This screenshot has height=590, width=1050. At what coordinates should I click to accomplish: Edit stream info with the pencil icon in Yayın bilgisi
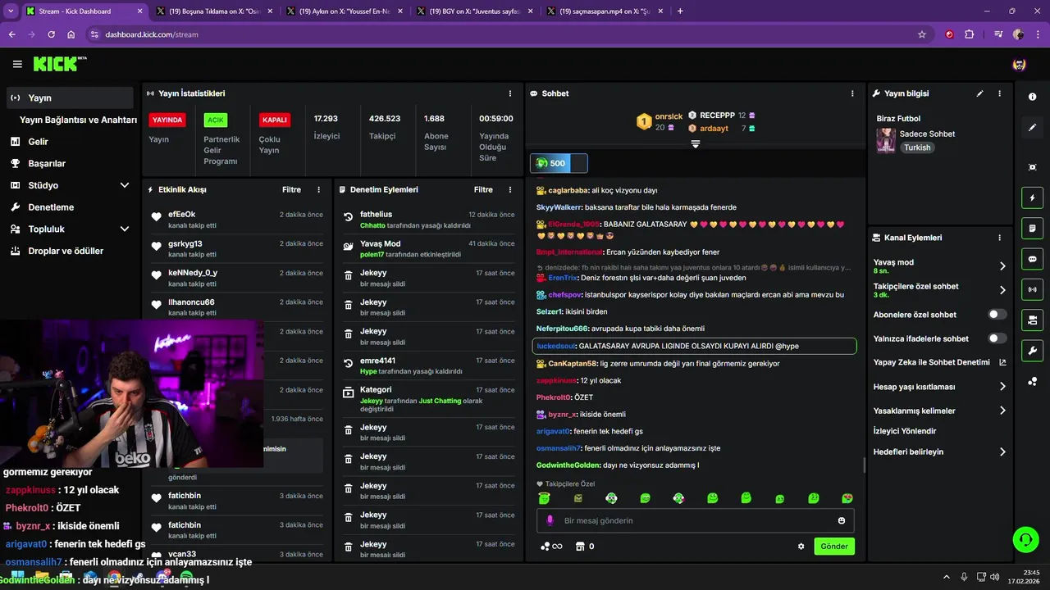click(979, 93)
